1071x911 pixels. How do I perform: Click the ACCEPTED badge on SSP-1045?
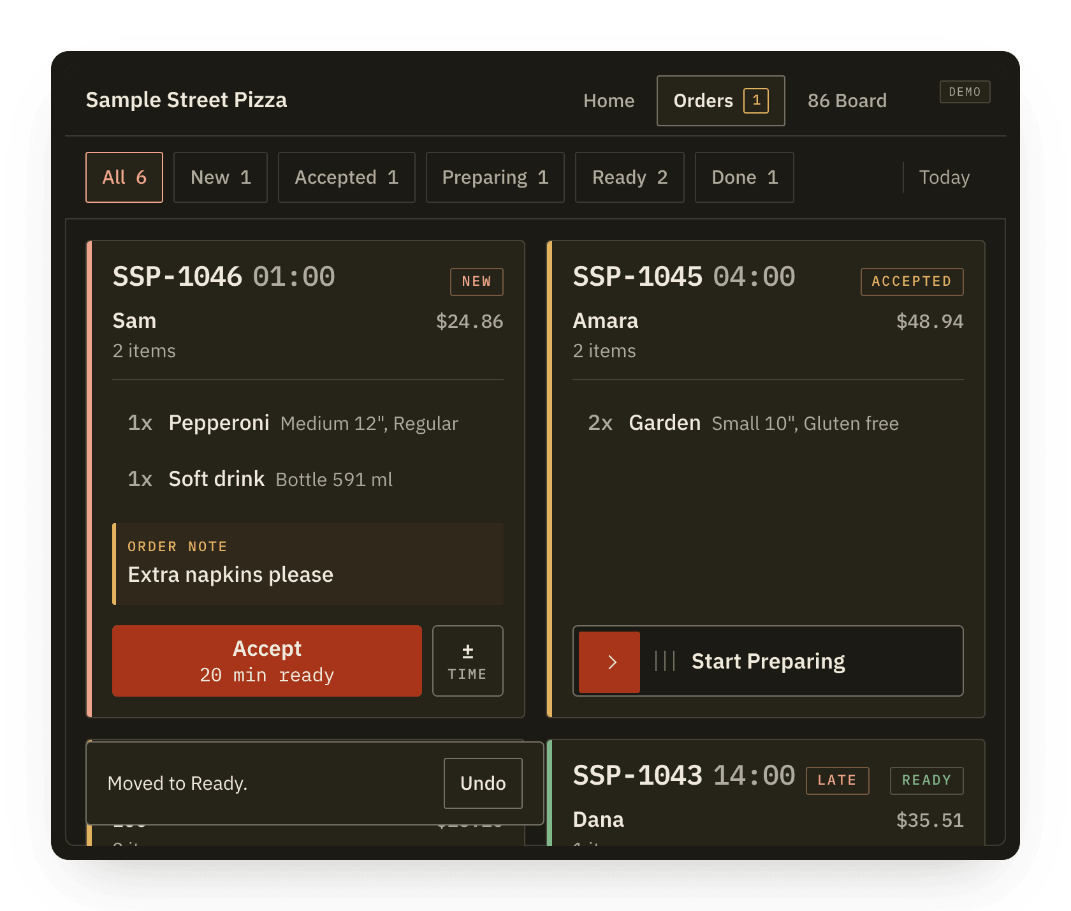coord(912,282)
